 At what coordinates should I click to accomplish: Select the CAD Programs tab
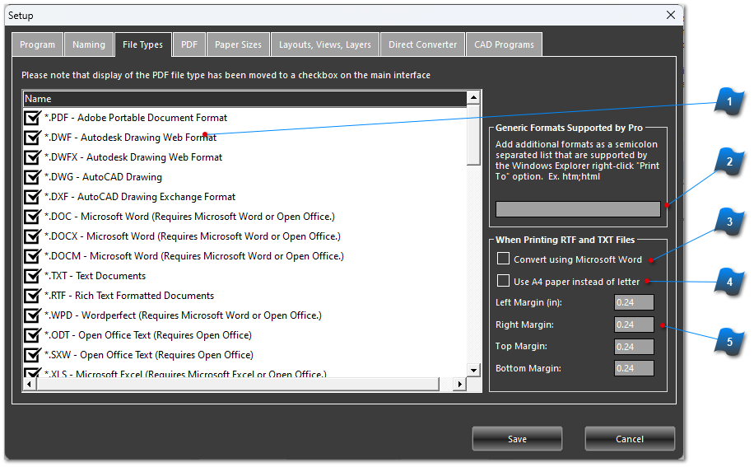click(504, 44)
